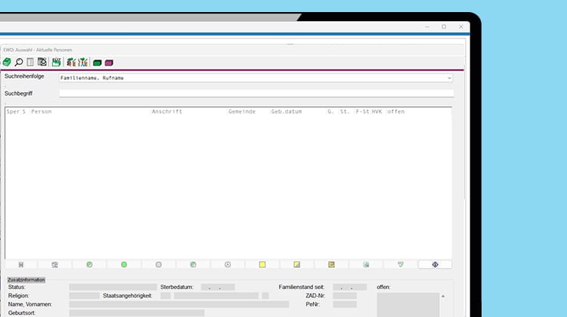Click the magnifying glass search icon
The width and height of the screenshot is (567, 317).
click(19, 62)
